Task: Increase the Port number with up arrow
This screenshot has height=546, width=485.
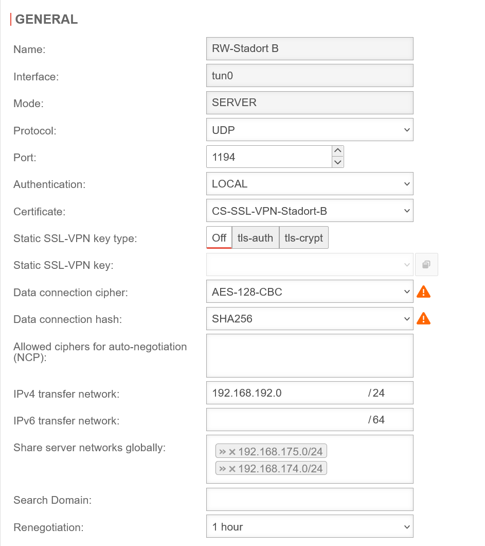Action: 337,151
